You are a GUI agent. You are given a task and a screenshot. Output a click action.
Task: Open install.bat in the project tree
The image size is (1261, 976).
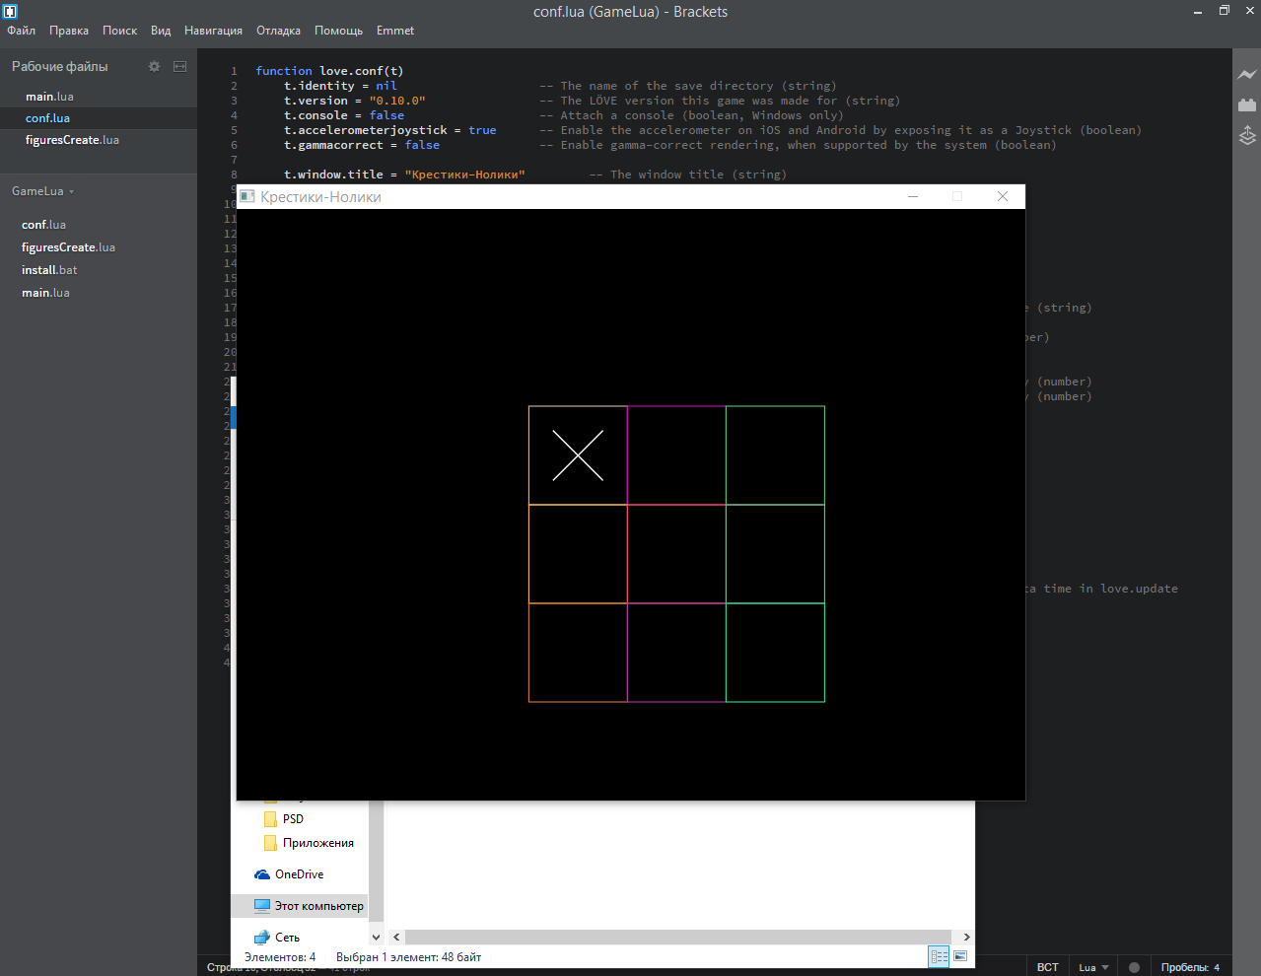click(x=49, y=270)
